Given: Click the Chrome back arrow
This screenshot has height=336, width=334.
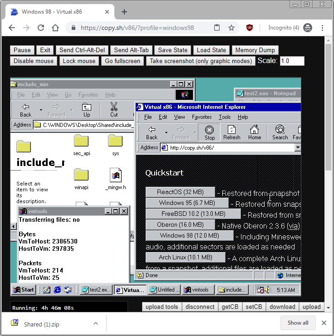Looking at the screenshot, I should (x=12, y=28).
